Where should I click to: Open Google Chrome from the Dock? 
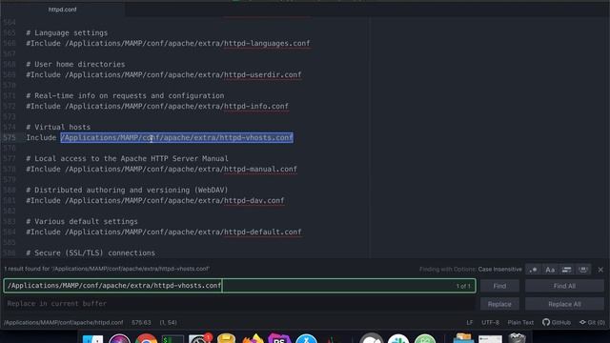click(146, 339)
